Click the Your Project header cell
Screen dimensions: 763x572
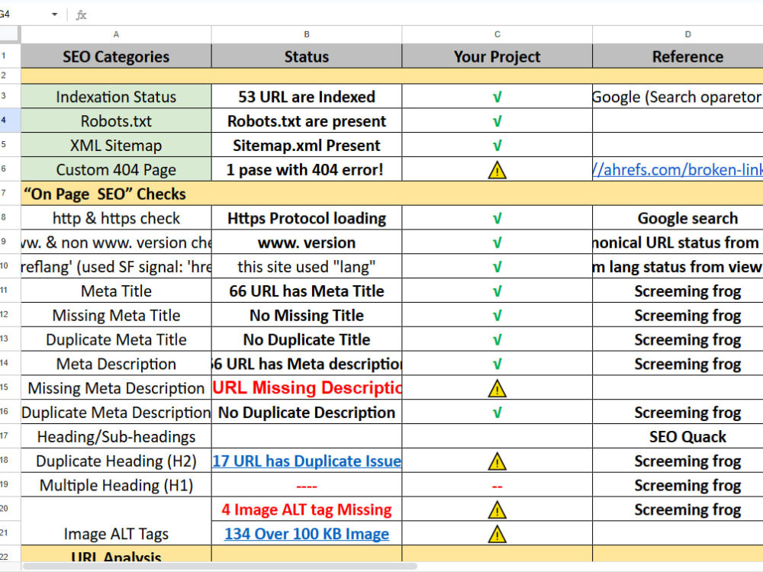tap(497, 56)
